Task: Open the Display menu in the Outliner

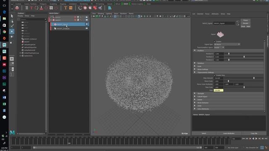Action: [x=20, y=16]
